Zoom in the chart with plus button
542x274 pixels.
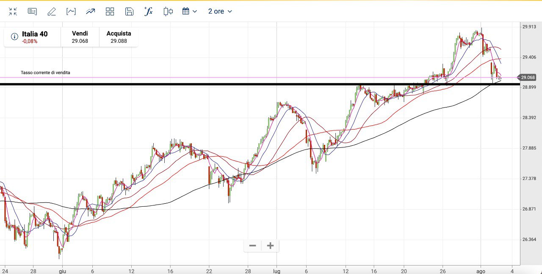[270, 246]
